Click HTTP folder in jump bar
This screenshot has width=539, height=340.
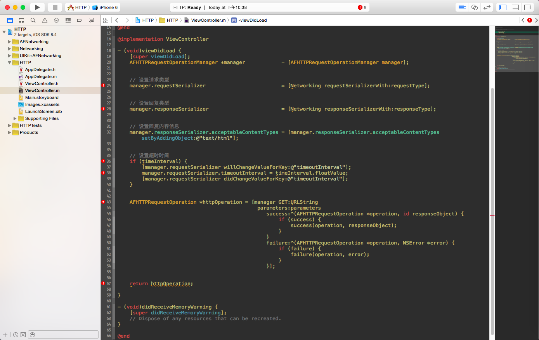pyautogui.click(x=169, y=20)
